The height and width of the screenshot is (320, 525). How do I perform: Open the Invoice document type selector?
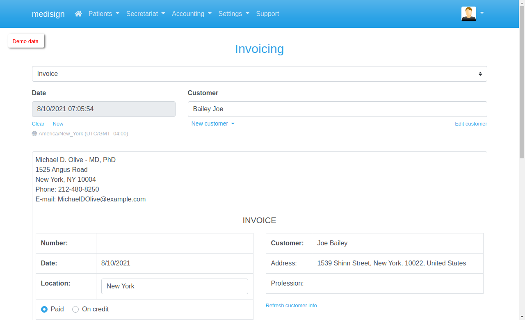[259, 73]
